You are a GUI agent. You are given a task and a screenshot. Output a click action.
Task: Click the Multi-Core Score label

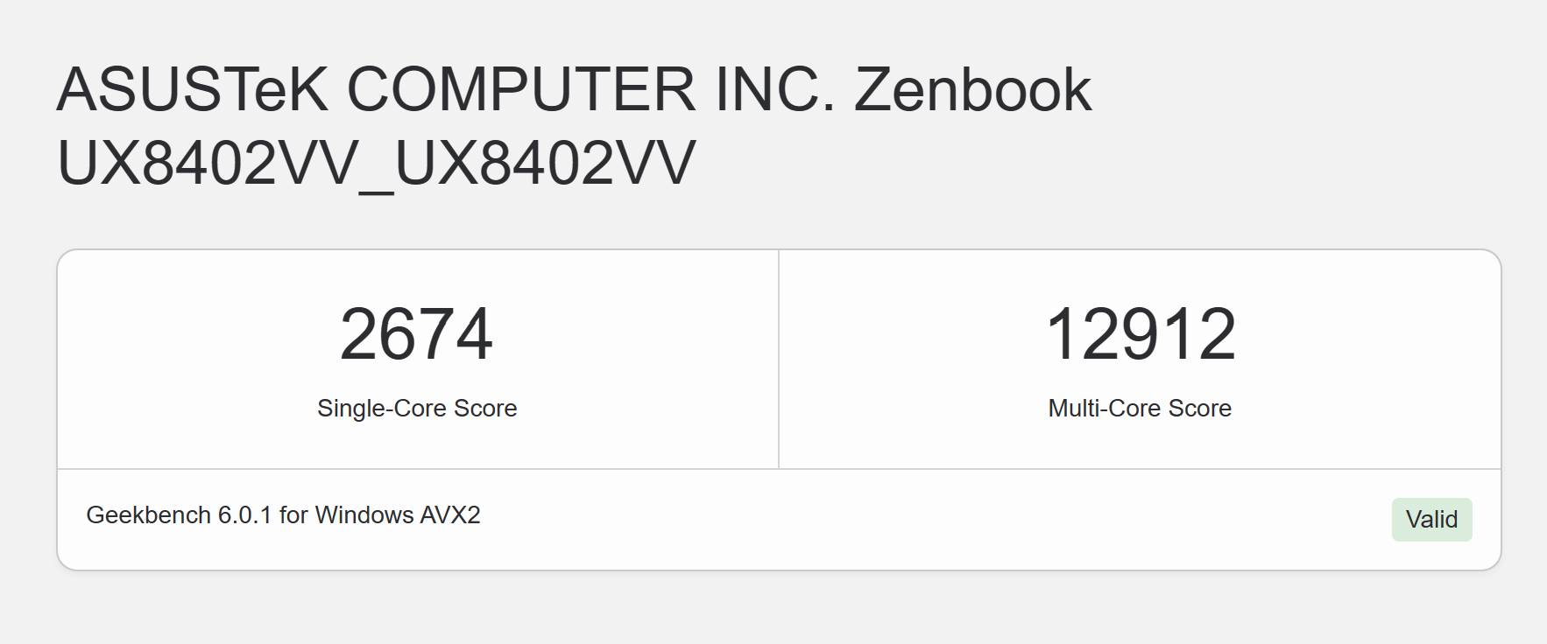point(1140,409)
